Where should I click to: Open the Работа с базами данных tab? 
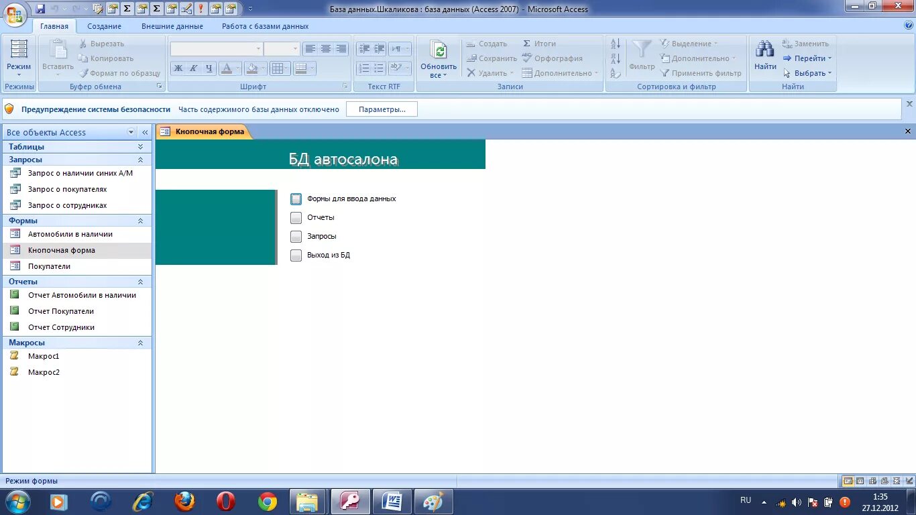(x=266, y=26)
